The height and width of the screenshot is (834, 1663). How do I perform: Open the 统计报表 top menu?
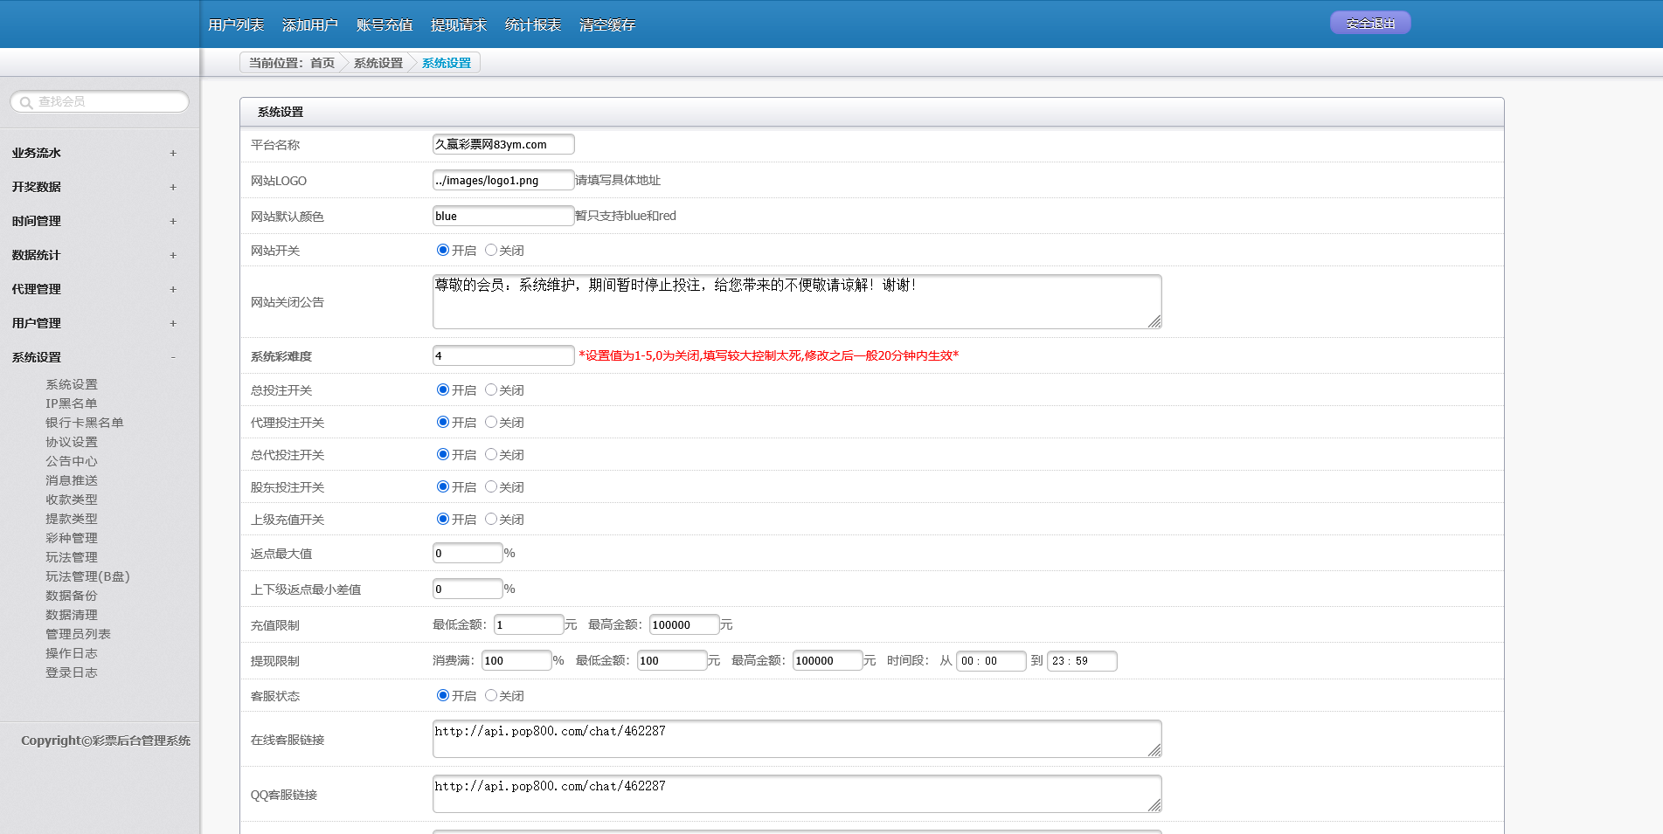tap(533, 24)
